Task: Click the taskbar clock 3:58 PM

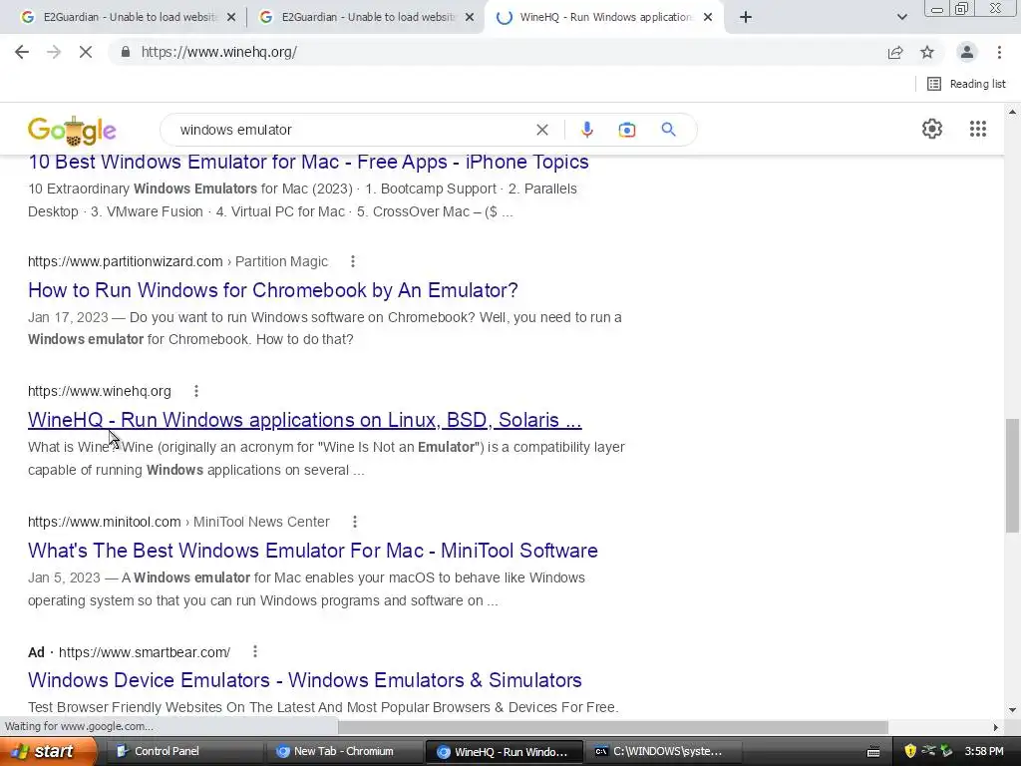Action: click(x=984, y=751)
